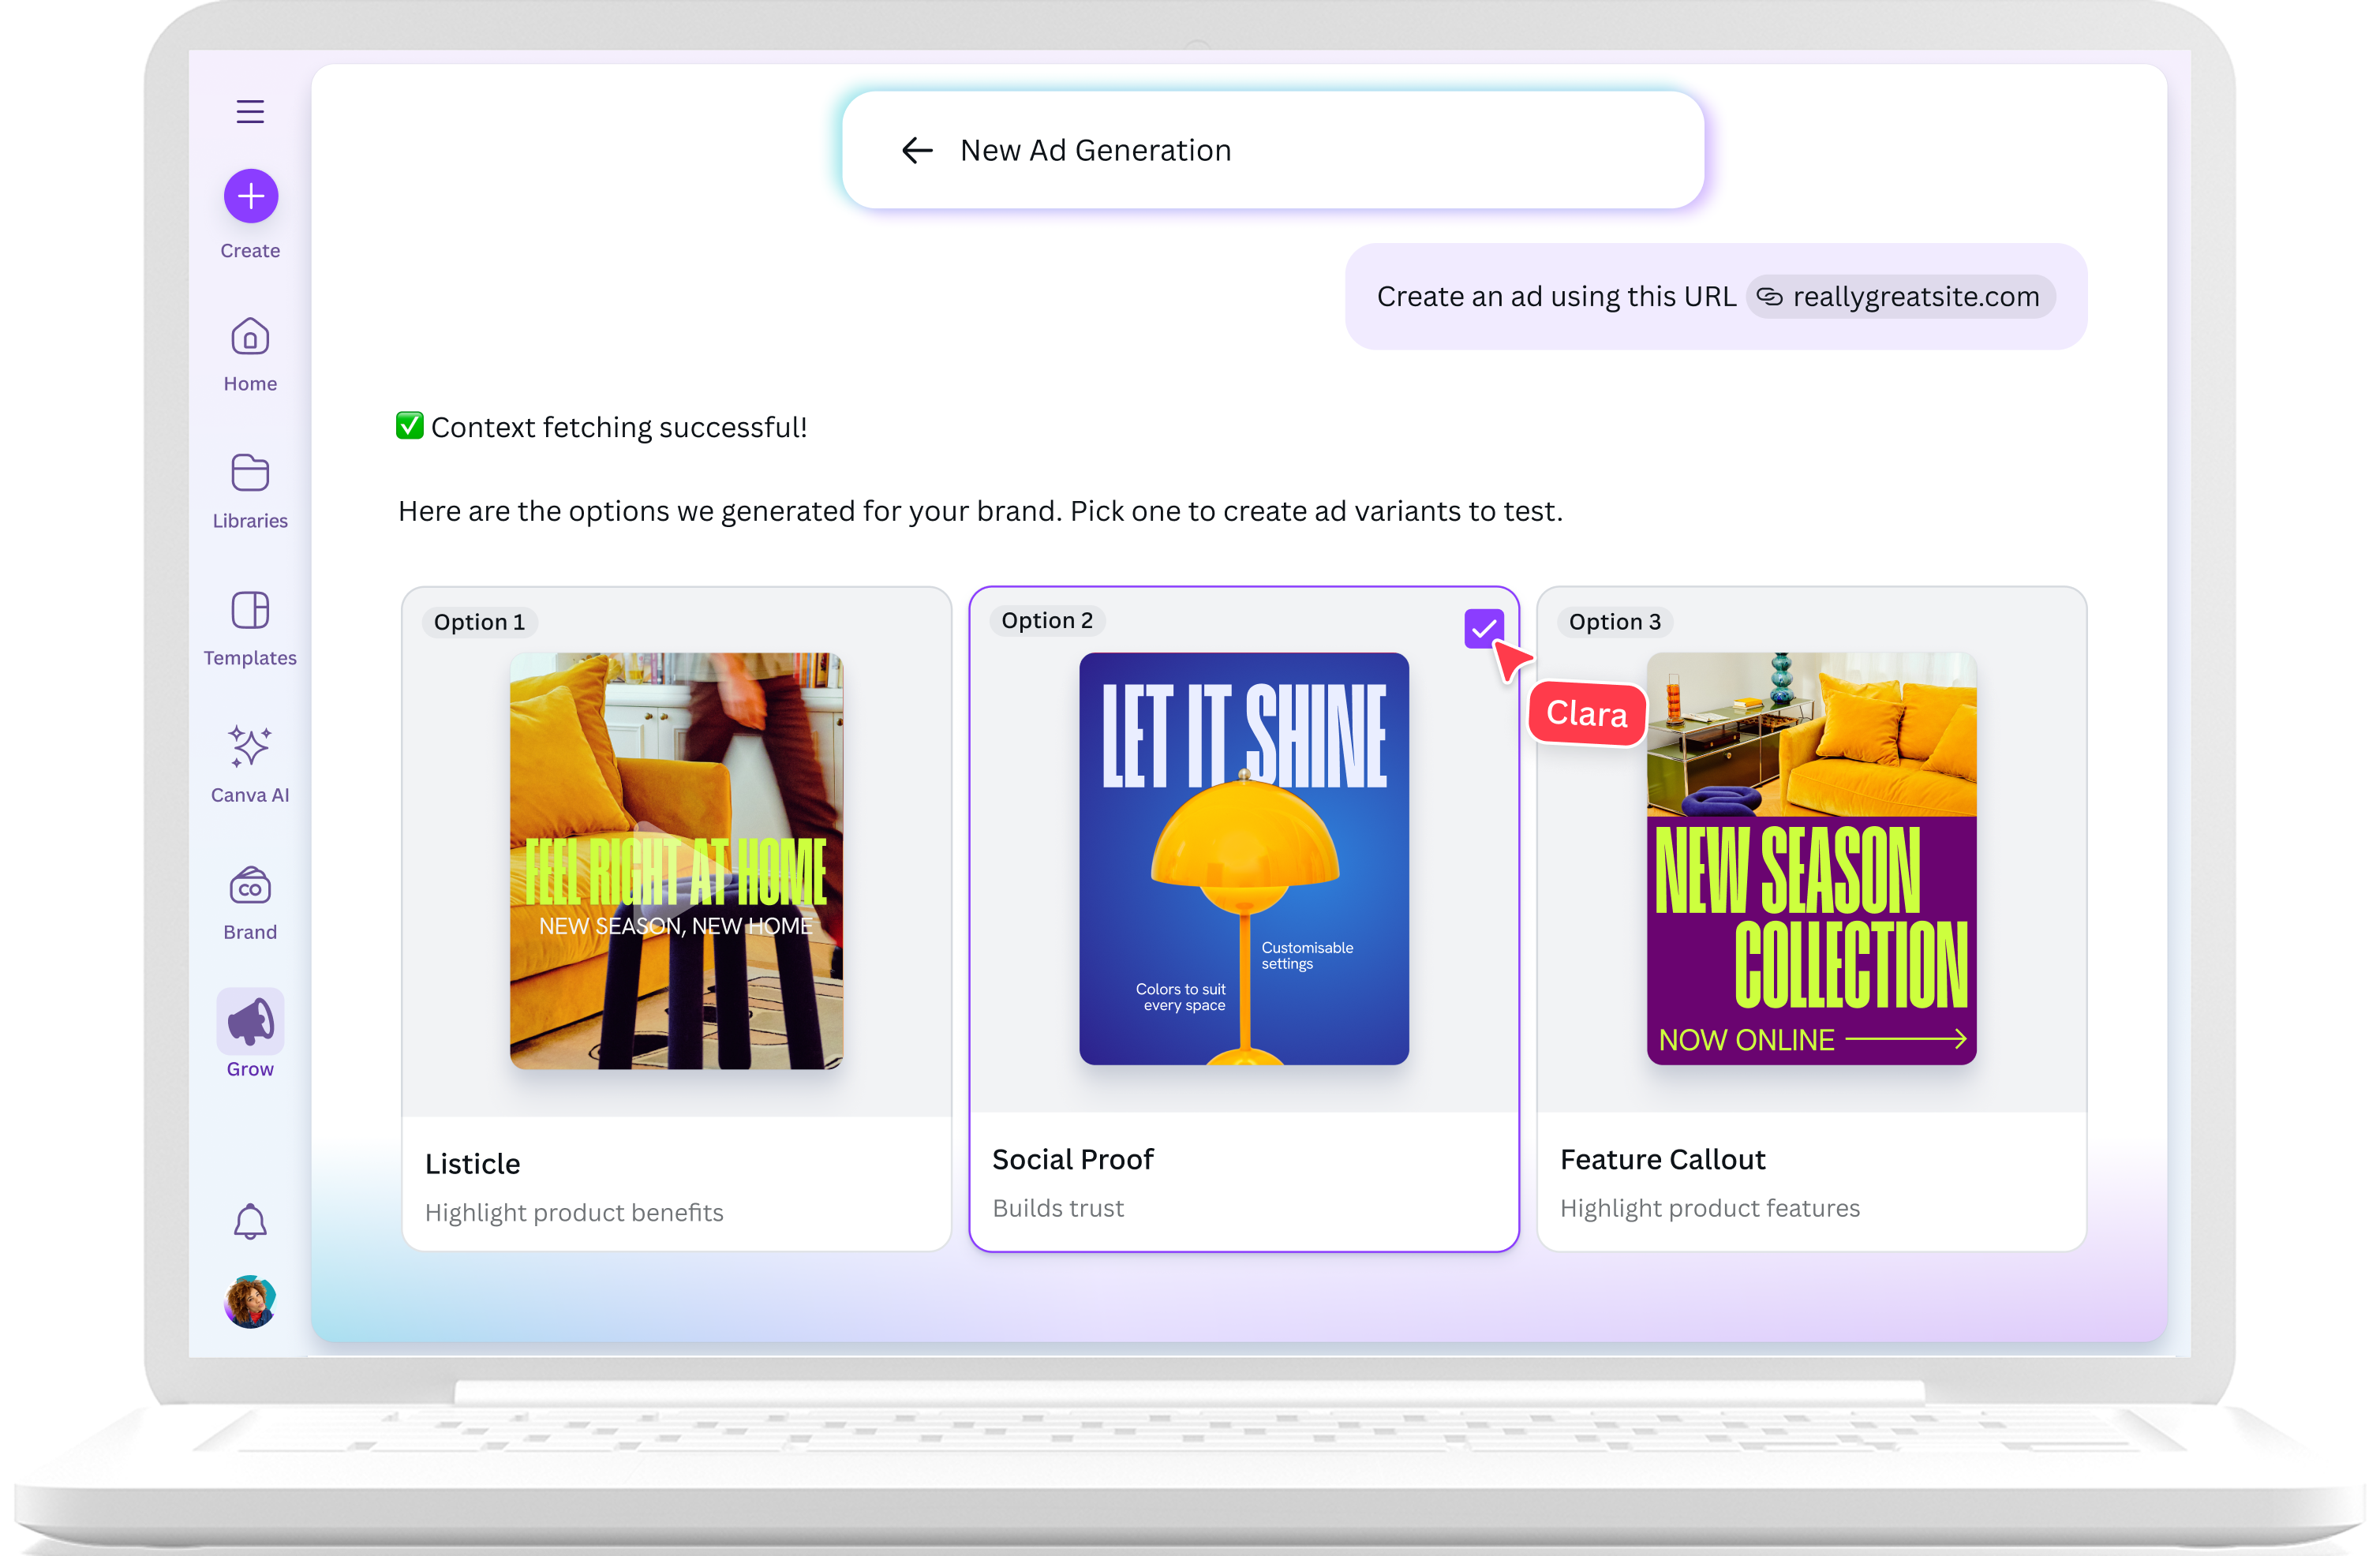Viewport: 2380px width, 1556px height.
Task: Open the reallygreatsite.com link chip
Action: 1900,297
